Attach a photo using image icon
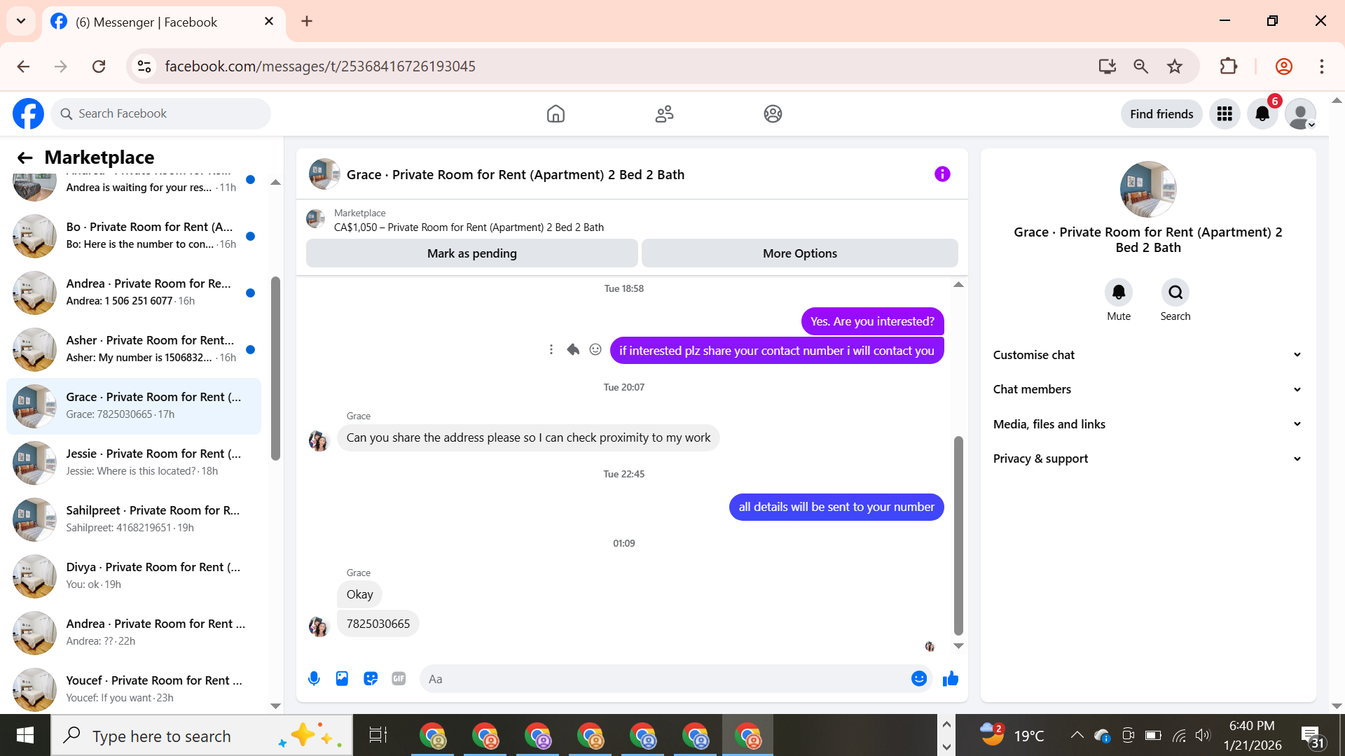Image resolution: width=1345 pixels, height=756 pixels. pyautogui.click(x=342, y=678)
